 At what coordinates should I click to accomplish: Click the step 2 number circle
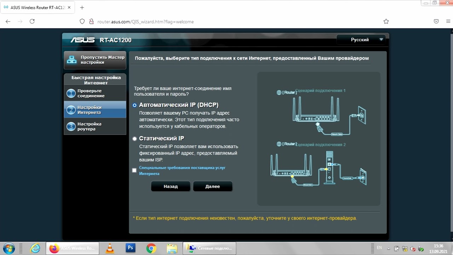coord(71,110)
